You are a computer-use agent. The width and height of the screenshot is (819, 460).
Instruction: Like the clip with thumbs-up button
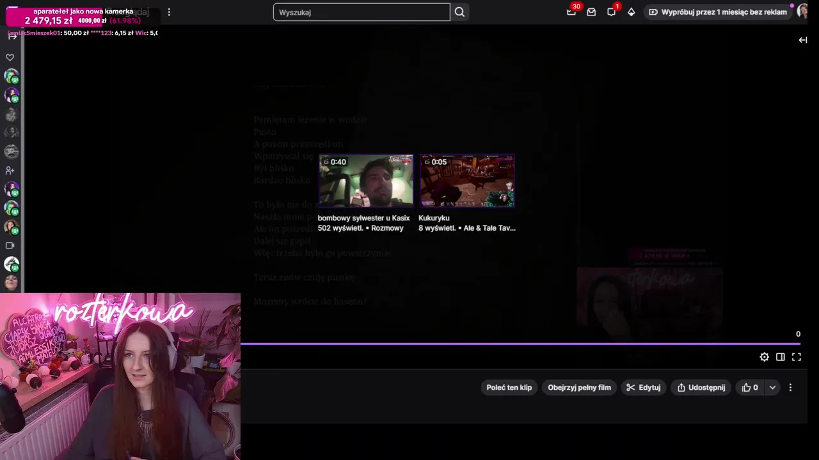750,388
